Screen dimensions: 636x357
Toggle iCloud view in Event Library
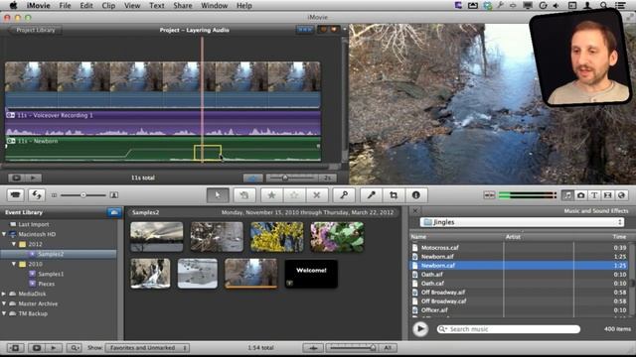click(114, 212)
